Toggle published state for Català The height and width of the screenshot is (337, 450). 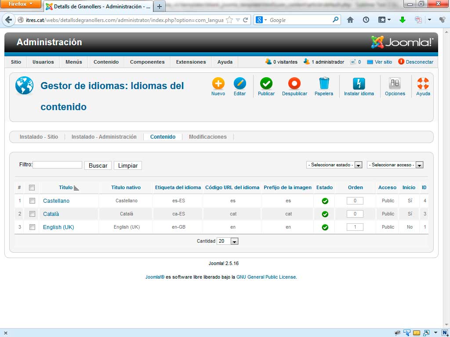[x=325, y=214]
